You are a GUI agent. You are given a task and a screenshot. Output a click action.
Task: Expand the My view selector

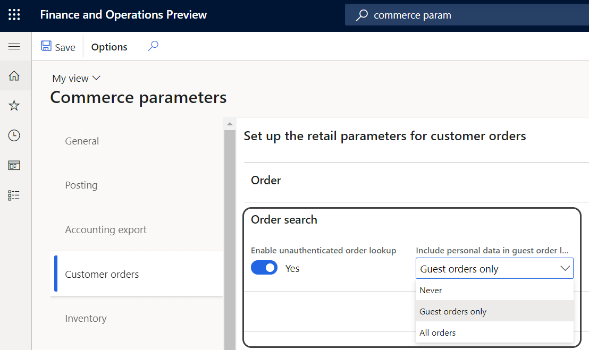(75, 78)
